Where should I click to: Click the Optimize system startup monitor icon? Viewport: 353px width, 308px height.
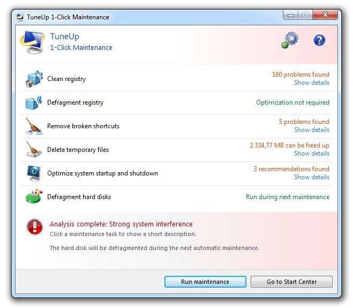[34, 173]
